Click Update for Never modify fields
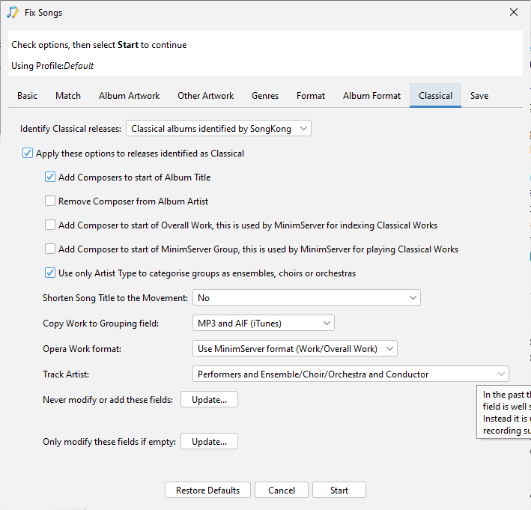Image resolution: width=531 pixels, height=510 pixels. tap(209, 400)
